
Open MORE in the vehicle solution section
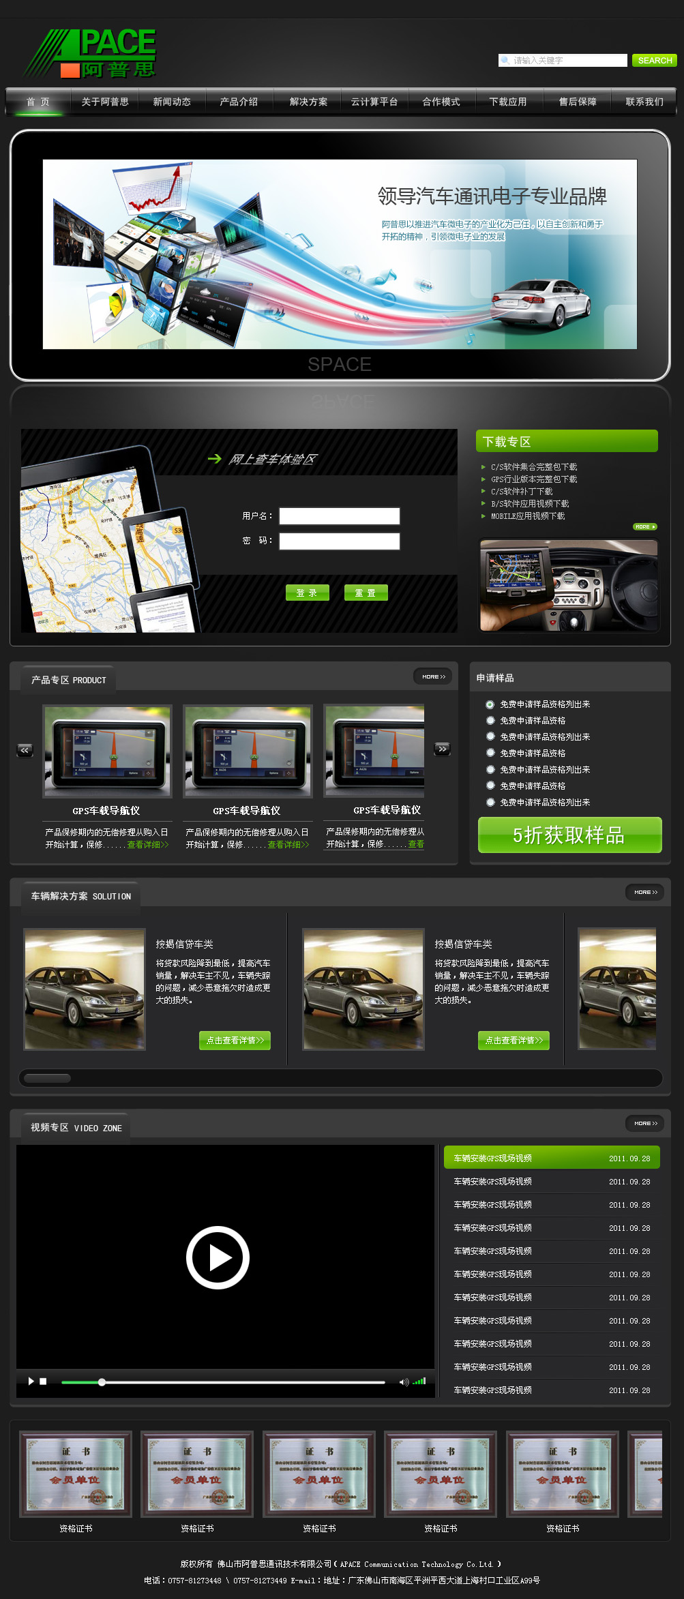coord(645,892)
